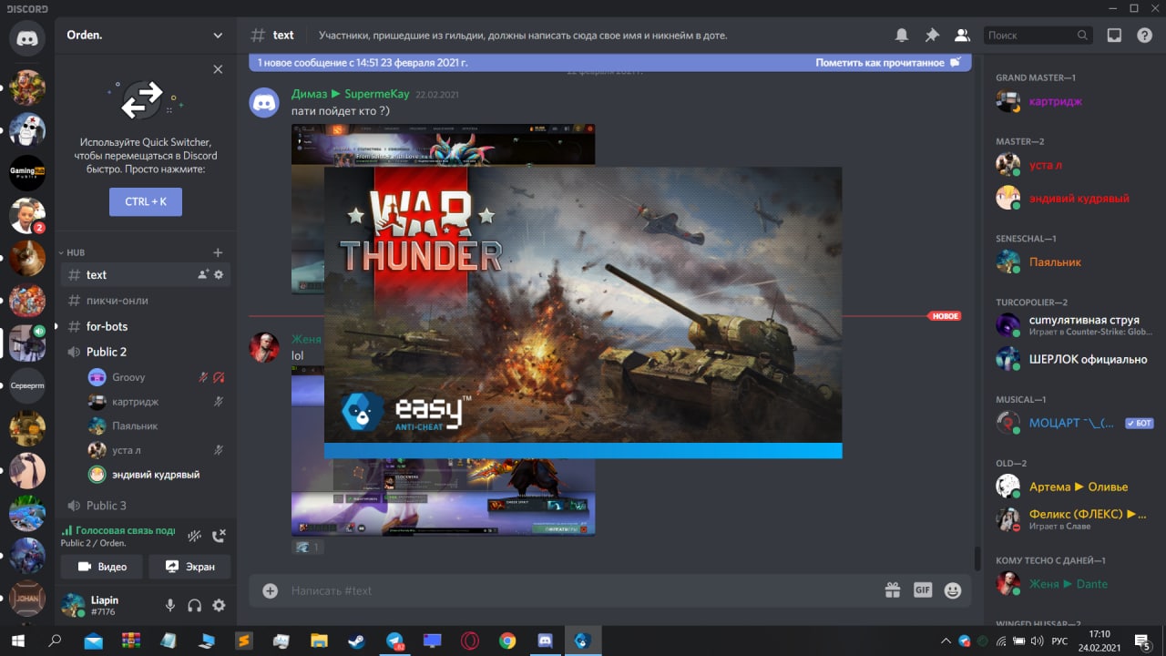Create invite for text channel
The image size is (1166, 656).
pyautogui.click(x=203, y=274)
